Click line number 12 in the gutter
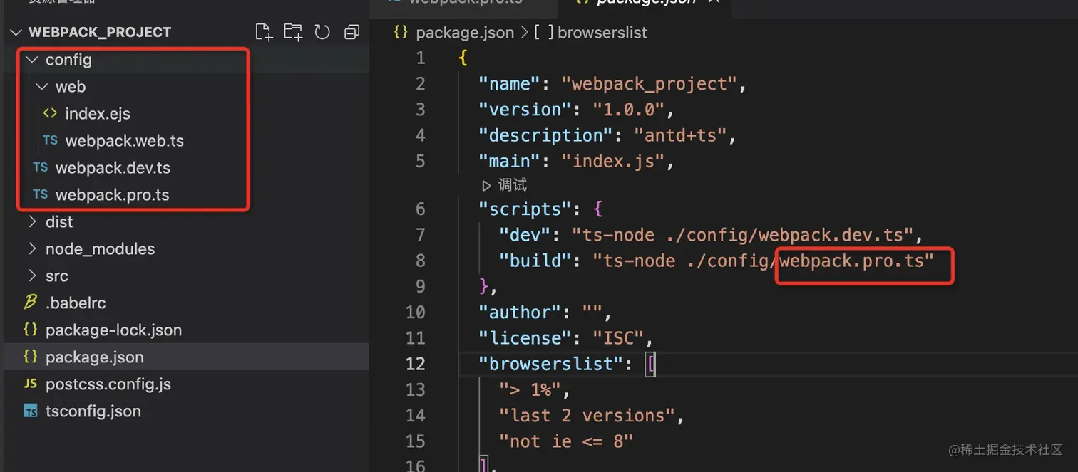 click(415, 364)
